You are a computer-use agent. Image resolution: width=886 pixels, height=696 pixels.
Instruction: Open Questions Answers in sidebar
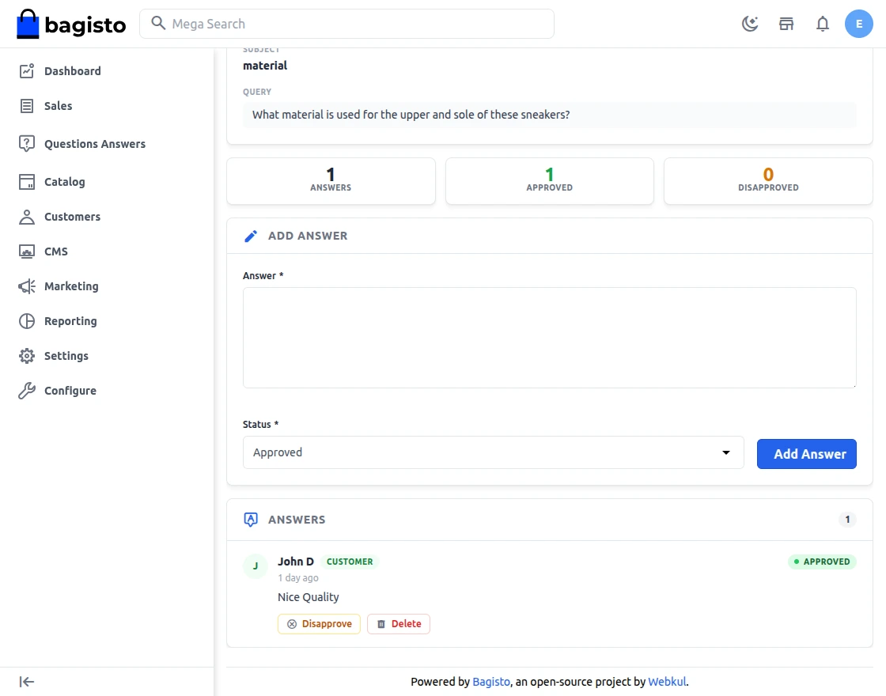(x=95, y=144)
